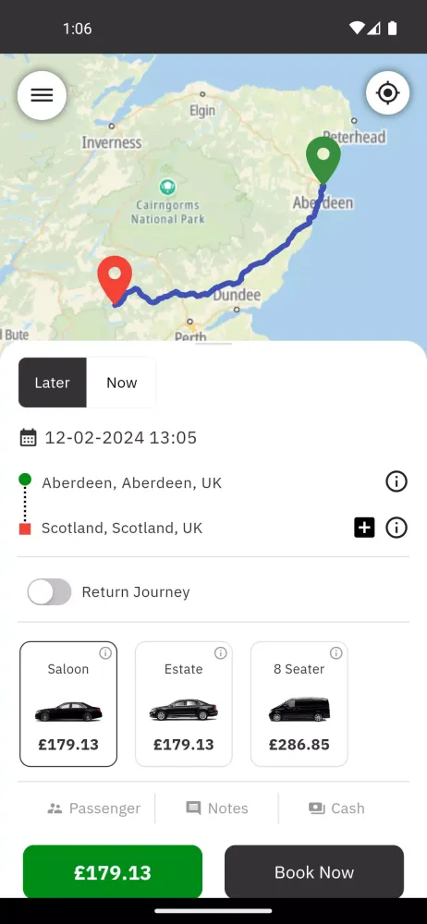Tap the Book Now button
Viewport: 427px width, 924px height.
pyautogui.click(x=314, y=872)
